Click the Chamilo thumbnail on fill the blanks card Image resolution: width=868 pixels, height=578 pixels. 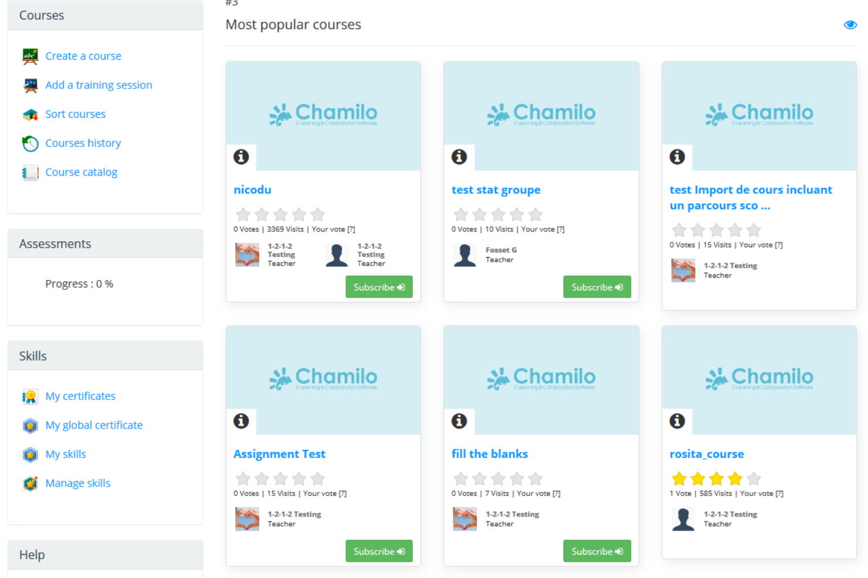point(541,379)
